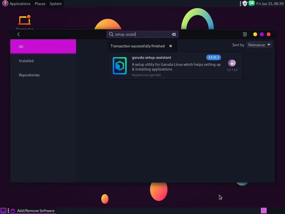
Task: Click the show desktop icon in bottom panel
Action: (x=3, y=211)
